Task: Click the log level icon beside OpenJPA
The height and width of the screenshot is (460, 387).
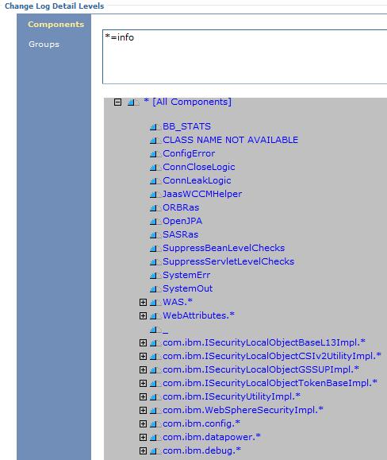Action: tap(155, 221)
